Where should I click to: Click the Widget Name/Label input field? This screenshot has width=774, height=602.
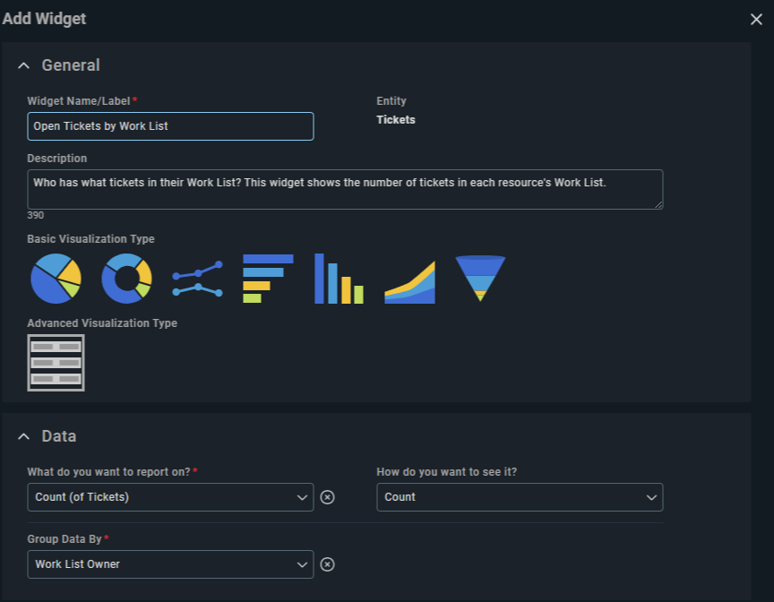(x=170, y=126)
